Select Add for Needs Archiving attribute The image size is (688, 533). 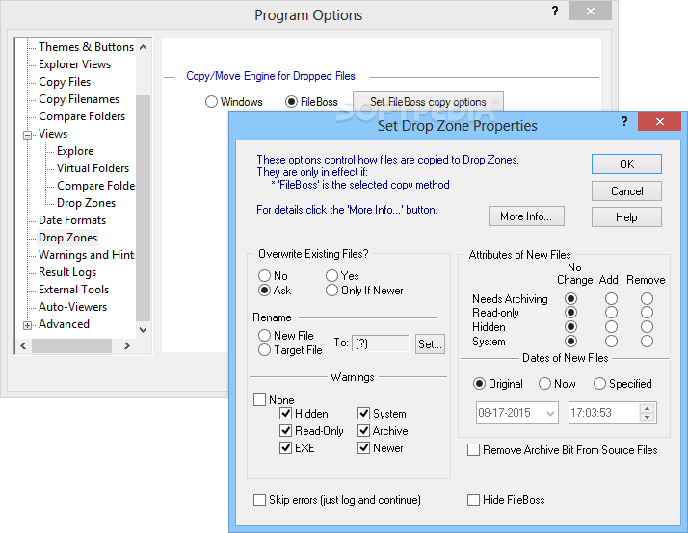(611, 298)
